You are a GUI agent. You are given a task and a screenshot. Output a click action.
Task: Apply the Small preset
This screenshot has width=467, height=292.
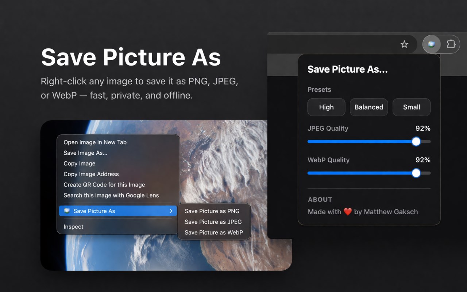pyautogui.click(x=411, y=107)
